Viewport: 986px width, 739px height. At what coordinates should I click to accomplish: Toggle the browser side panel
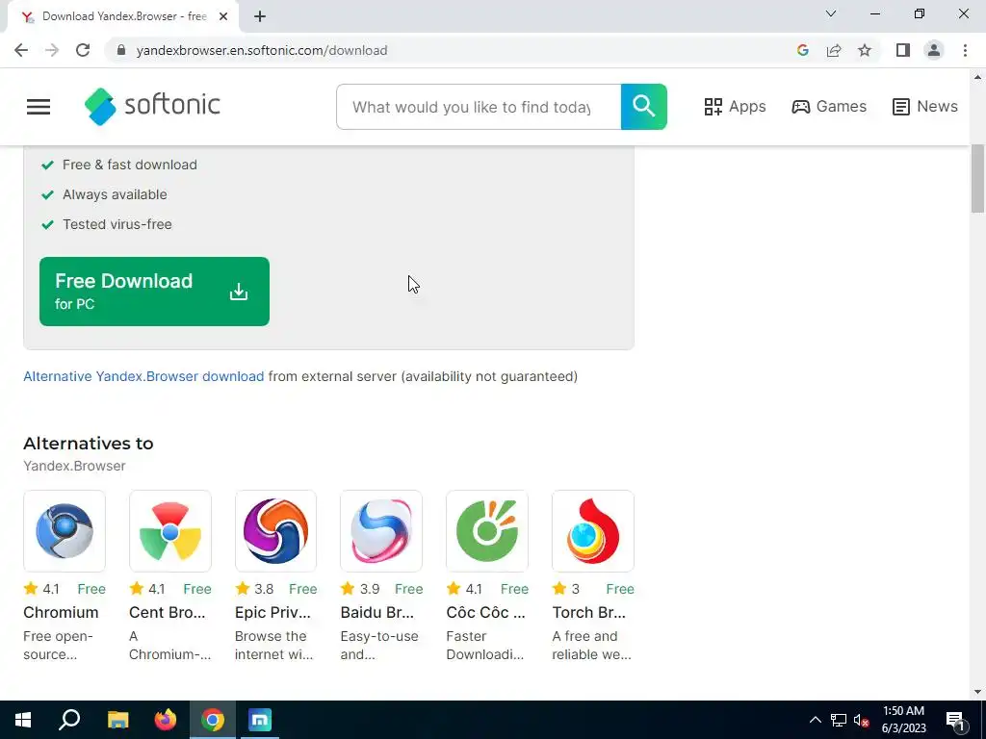[903, 50]
